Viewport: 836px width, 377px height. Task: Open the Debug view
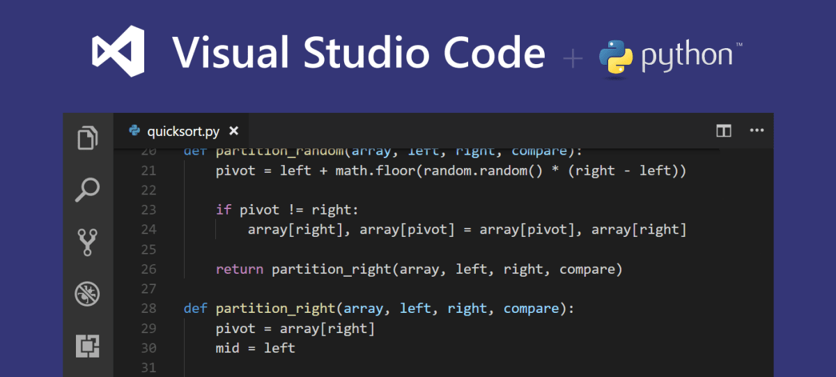pos(88,293)
